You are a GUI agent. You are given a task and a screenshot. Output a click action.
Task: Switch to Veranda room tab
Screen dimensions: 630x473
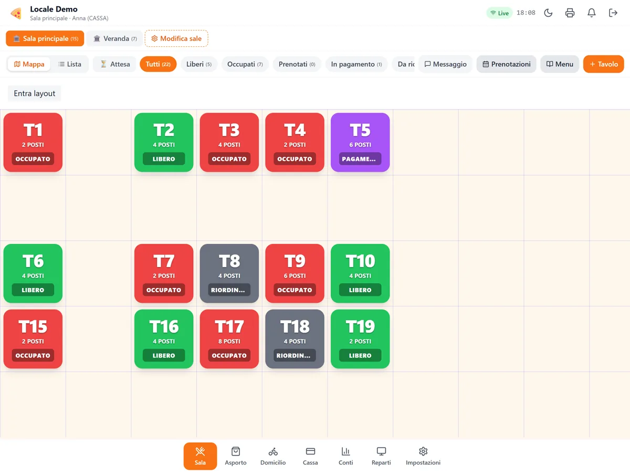(114, 38)
